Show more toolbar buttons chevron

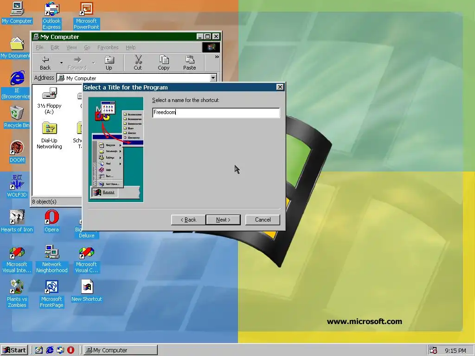click(217, 57)
